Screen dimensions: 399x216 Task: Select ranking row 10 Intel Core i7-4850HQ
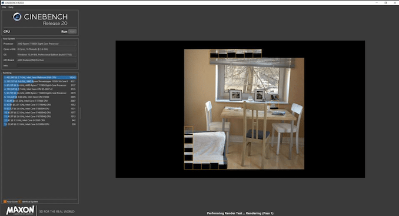[x=39, y=112]
